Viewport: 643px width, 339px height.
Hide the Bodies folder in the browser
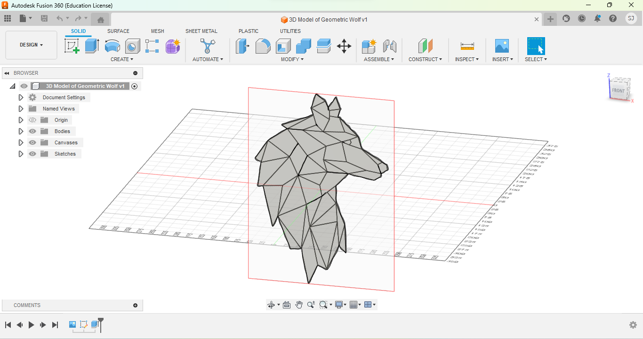pyautogui.click(x=32, y=131)
